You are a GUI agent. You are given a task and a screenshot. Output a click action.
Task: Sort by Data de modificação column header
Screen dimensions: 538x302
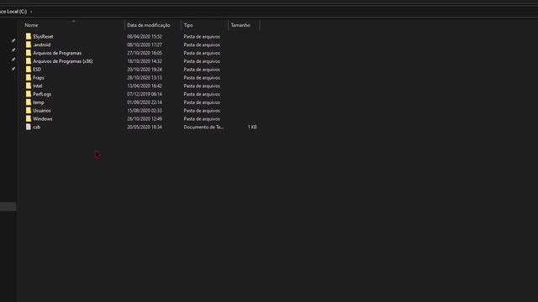click(x=149, y=25)
